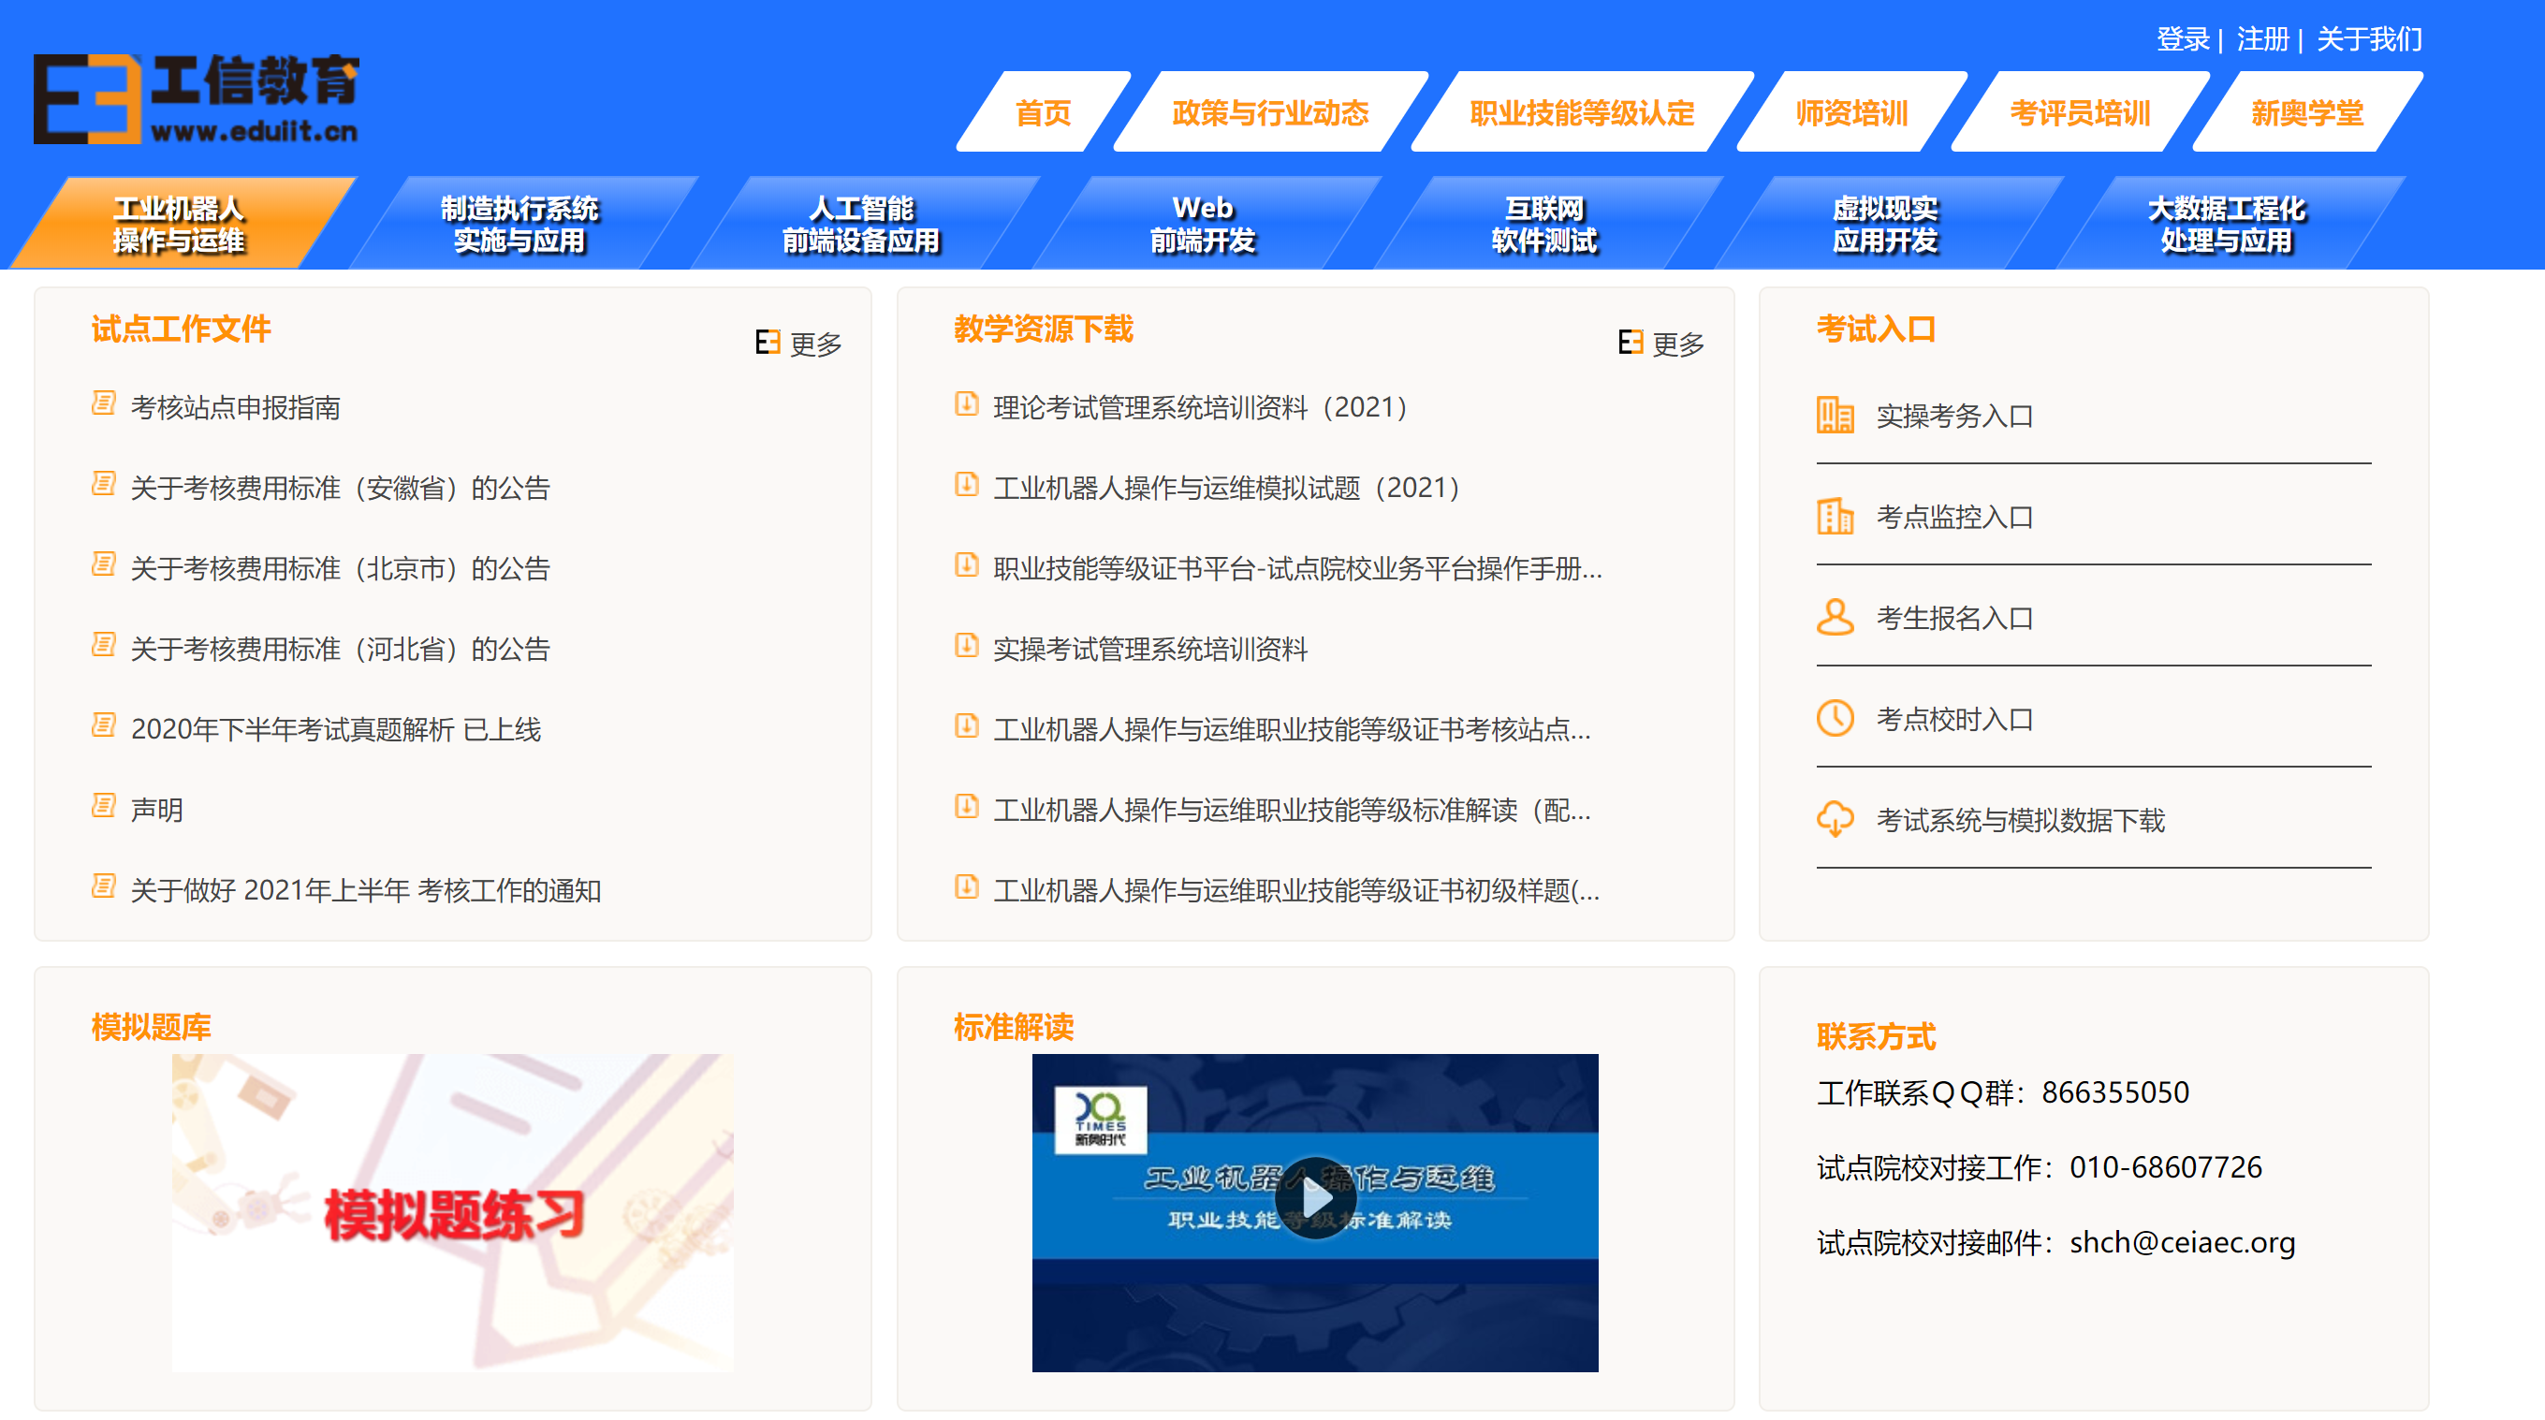Click the 注册 link at top right

click(x=2261, y=39)
